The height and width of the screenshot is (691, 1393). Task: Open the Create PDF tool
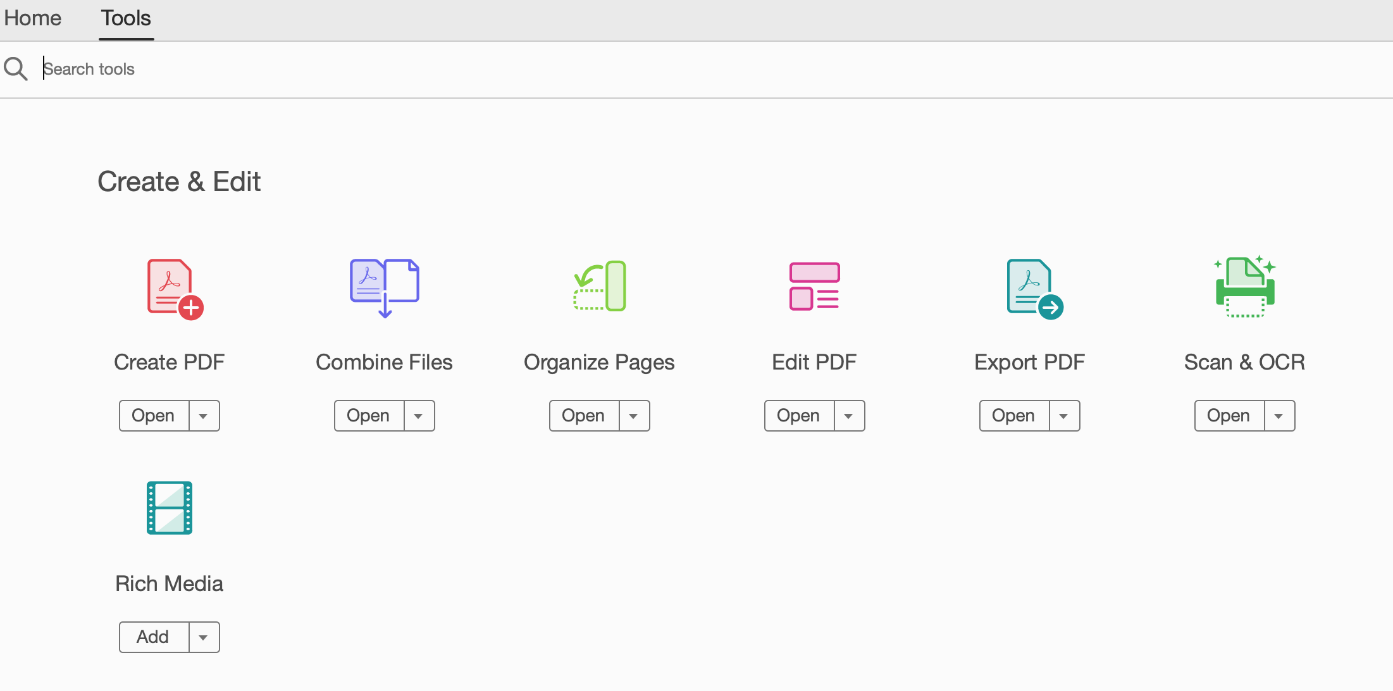(152, 415)
